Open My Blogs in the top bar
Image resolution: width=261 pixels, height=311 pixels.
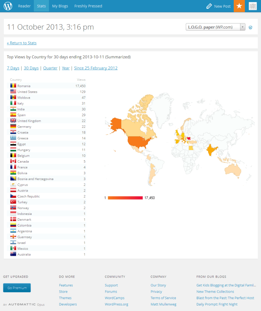coord(60,6)
